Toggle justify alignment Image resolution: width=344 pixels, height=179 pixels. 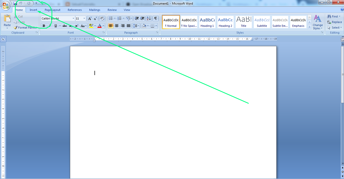coord(129,26)
